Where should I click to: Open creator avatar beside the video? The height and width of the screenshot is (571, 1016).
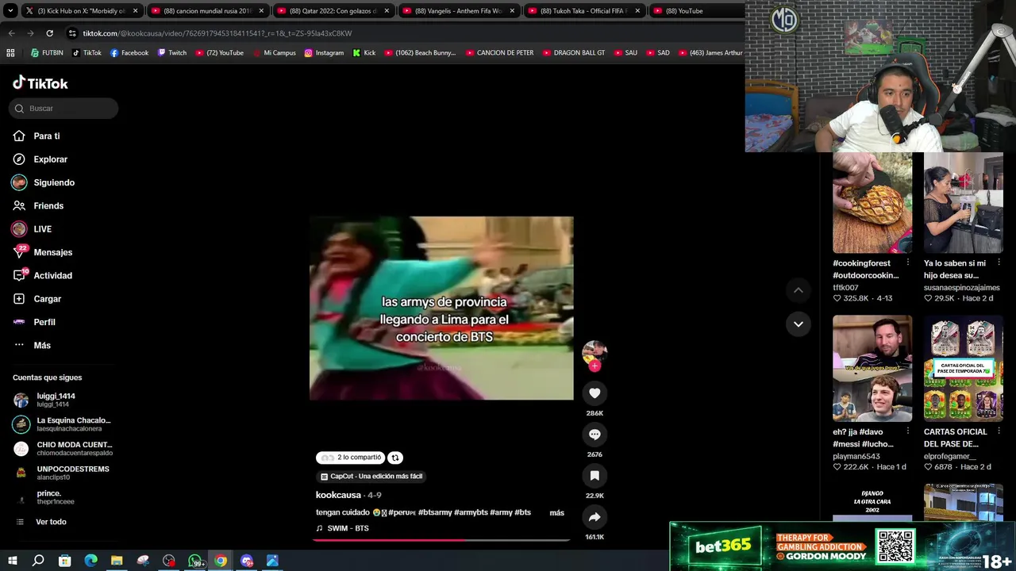(595, 352)
